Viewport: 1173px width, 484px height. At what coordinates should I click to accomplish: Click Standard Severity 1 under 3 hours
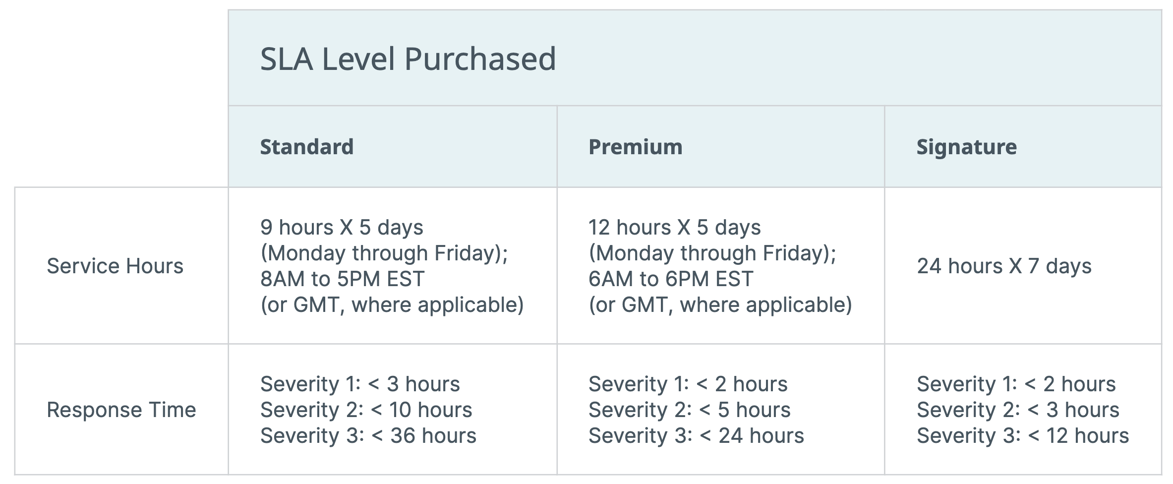[360, 384]
